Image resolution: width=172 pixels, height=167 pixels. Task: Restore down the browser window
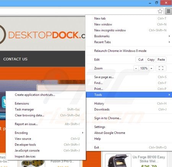(156, 3)
